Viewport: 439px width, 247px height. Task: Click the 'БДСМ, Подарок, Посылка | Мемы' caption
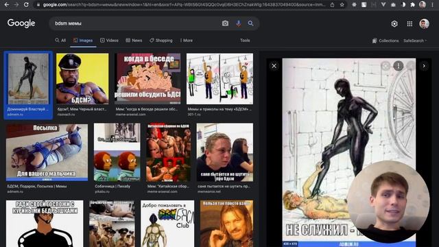pos(37,186)
